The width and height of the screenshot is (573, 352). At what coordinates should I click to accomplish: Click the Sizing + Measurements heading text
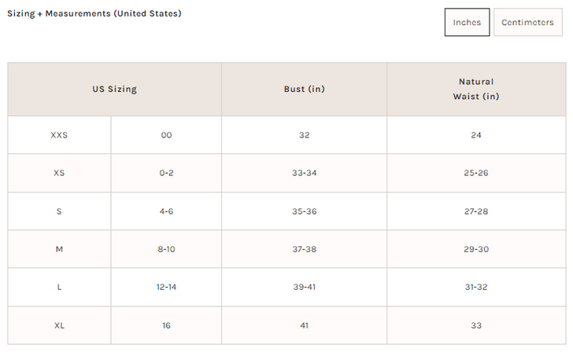pyautogui.click(x=94, y=13)
